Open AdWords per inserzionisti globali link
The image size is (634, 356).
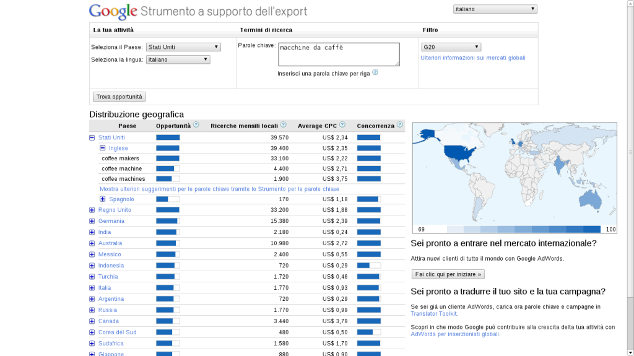[x=454, y=334]
